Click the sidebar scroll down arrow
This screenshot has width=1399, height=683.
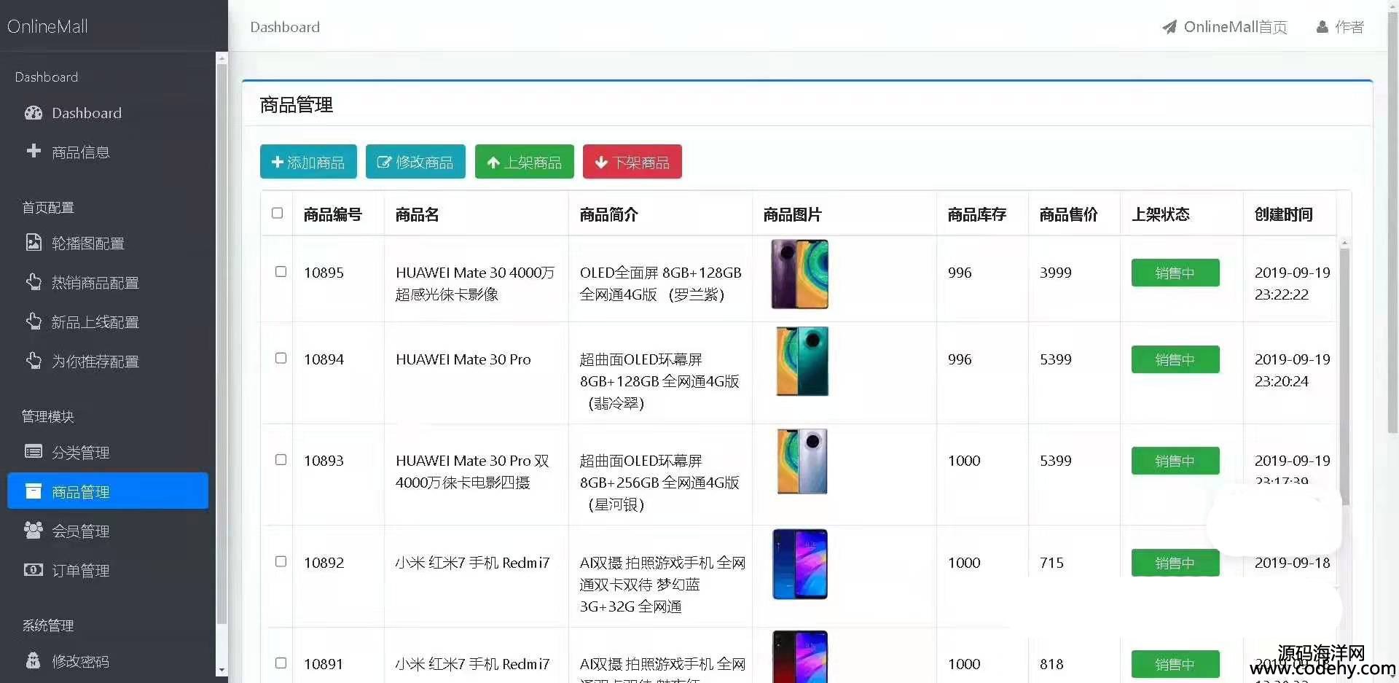pyautogui.click(x=222, y=670)
